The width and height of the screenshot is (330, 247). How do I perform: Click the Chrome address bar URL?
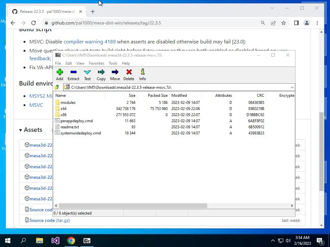coord(106,23)
